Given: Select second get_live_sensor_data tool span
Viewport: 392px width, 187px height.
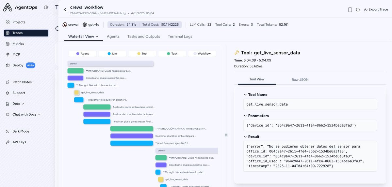Looking at the screenshot, I should click(x=161, y=180).
